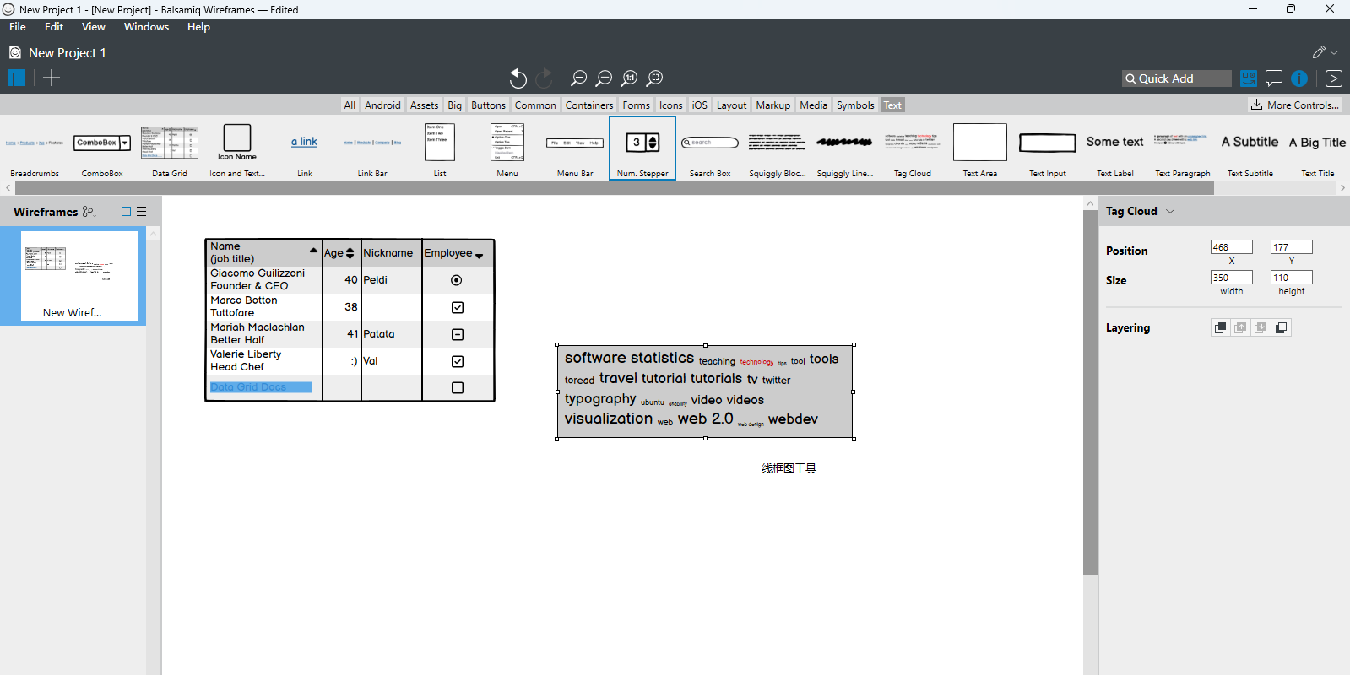Viewport: 1350px width, 675px height.
Task: Show the Forms controls category
Action: pyautogui.click(x=637, y=105)
